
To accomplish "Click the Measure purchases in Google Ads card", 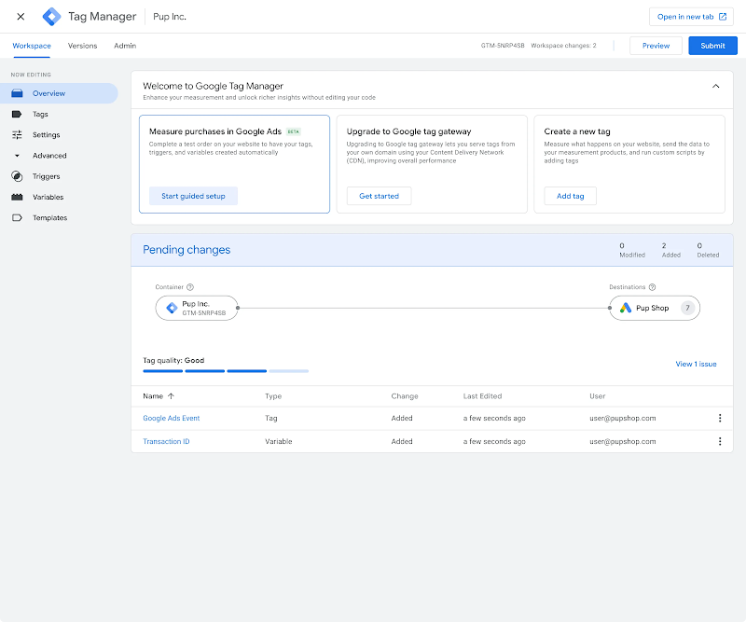I will coord(235,164).
